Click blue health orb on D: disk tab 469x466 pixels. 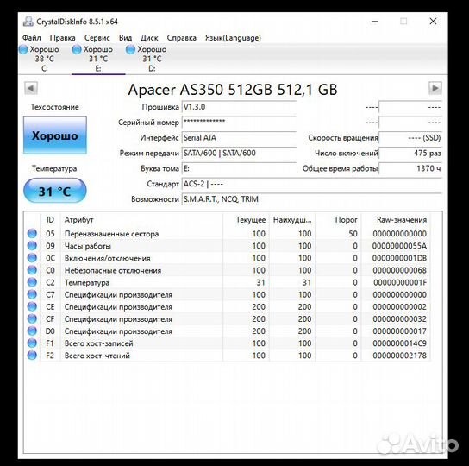pyautogui.click(x=130, y=49)
